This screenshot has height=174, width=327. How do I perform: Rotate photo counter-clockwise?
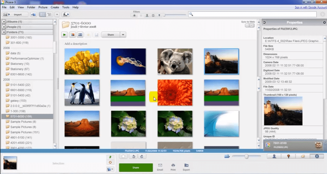134,156
